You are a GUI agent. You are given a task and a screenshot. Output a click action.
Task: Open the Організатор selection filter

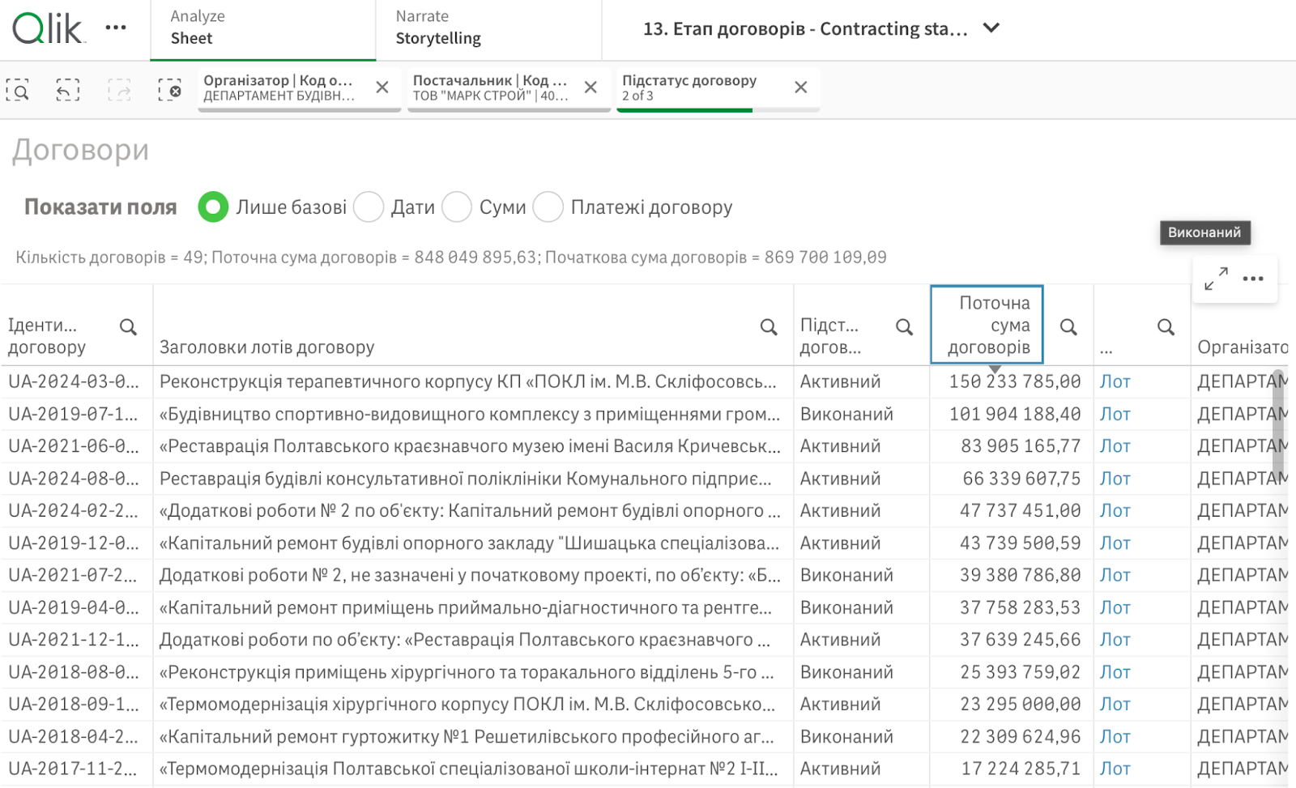[x=279, y=87]
